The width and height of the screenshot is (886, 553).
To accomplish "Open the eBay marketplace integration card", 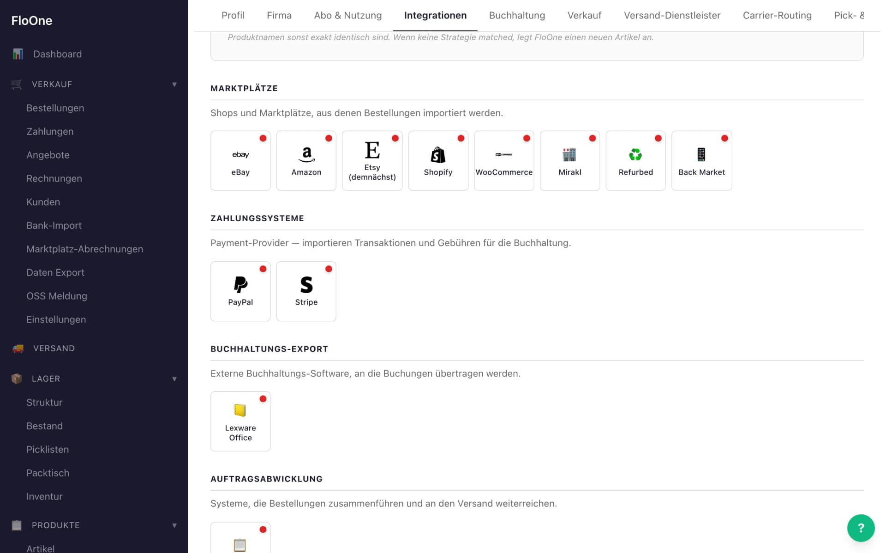I will (x=240, y=160).
